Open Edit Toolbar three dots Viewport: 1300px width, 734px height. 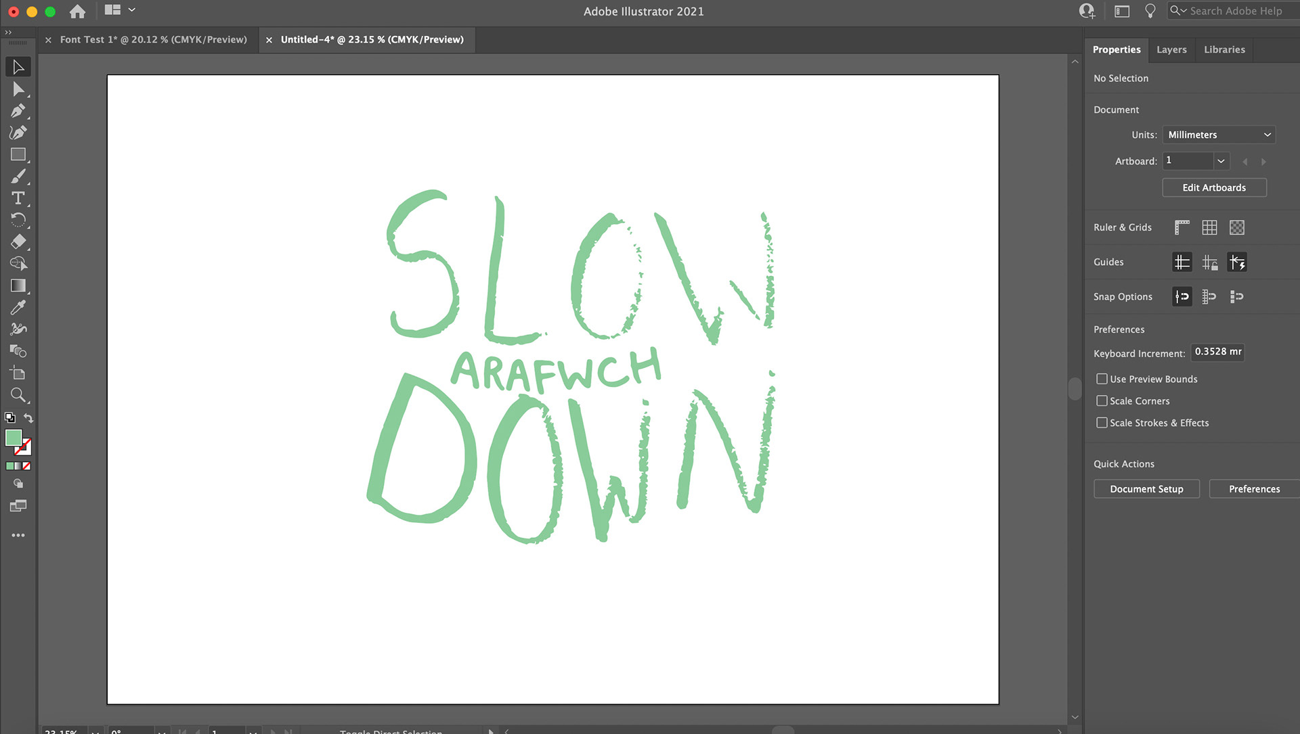18,535
